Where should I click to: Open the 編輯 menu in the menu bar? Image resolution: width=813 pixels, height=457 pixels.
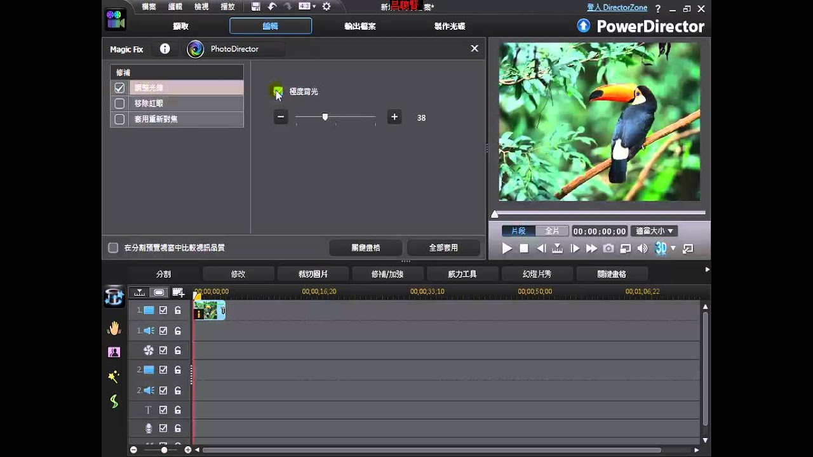(175, 7)
